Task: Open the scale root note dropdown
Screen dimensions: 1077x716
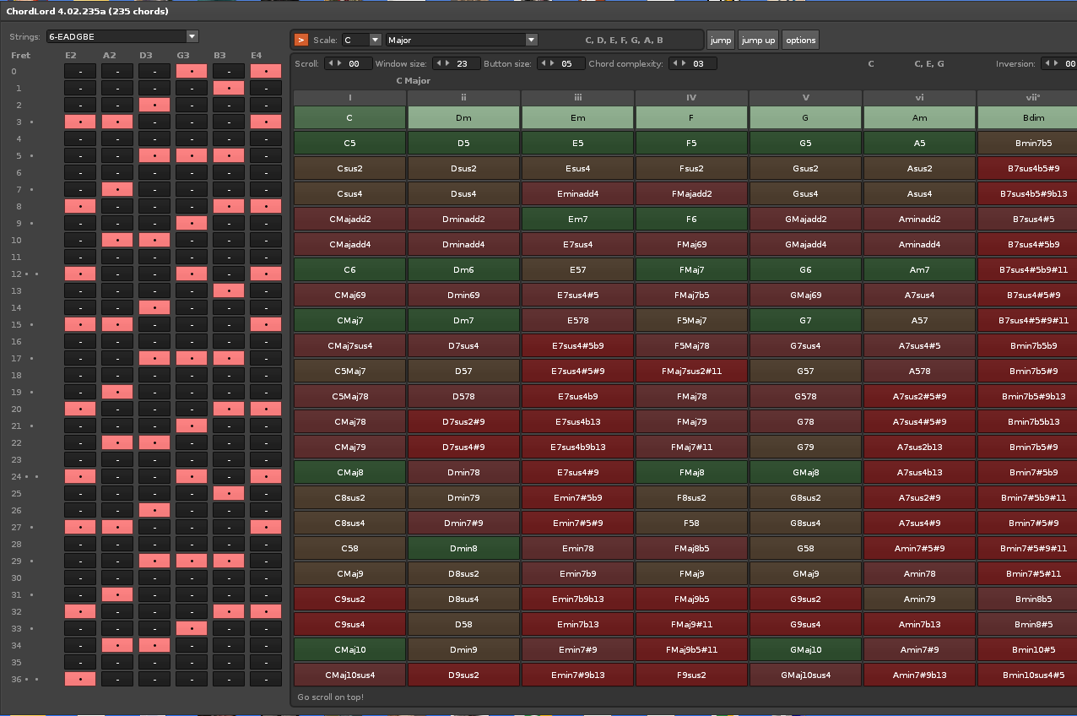Action: (x=375, y=40)
